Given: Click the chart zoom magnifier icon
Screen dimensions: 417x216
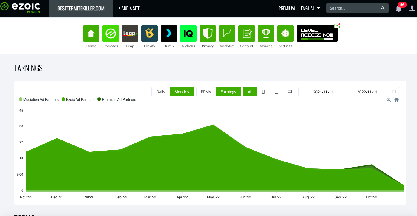Looking at the screenshot, I should [389, 100].
